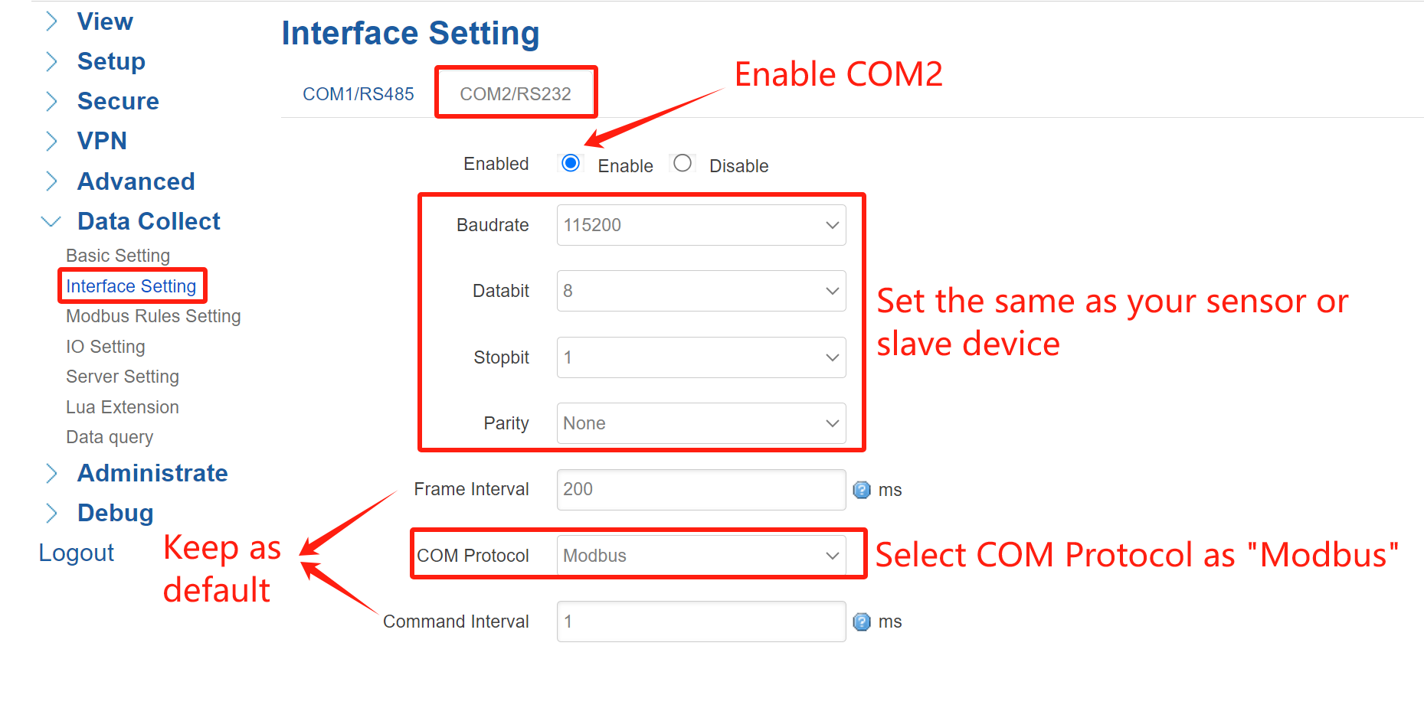Screen dimensions: 1424x708
Task: Open the Stopbit dropdown
Action: coord(701,357)
